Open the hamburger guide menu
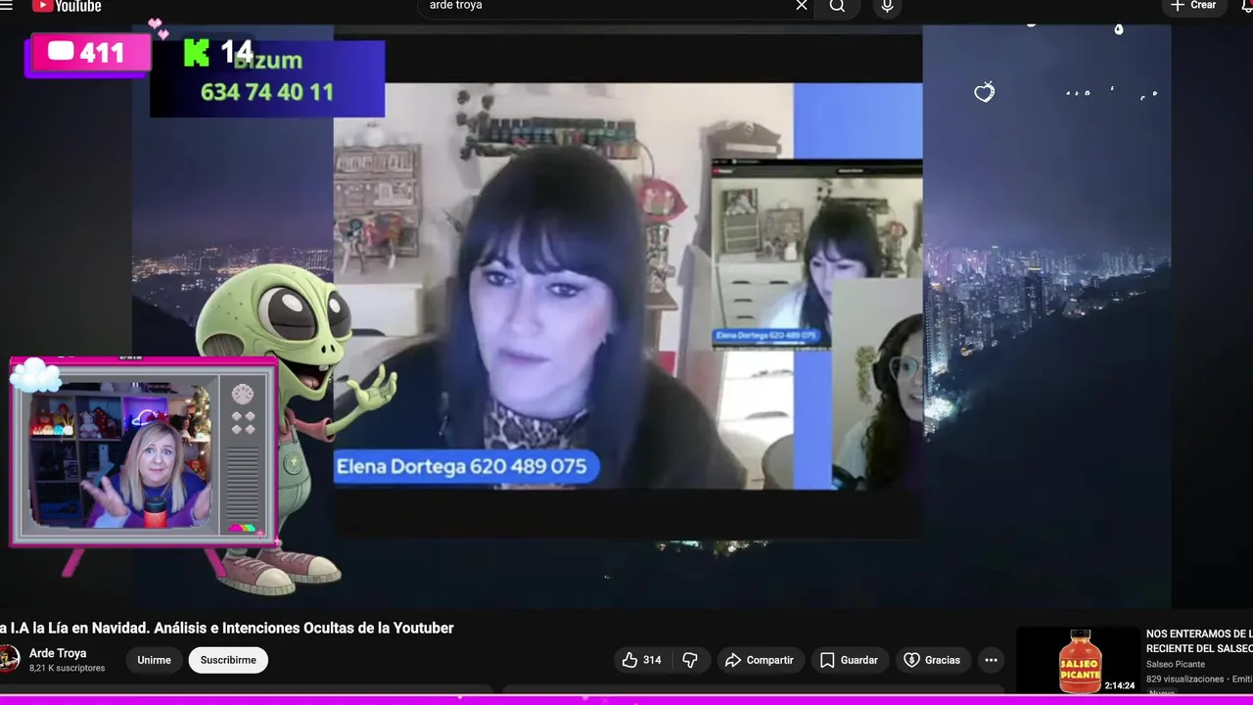 pyautogui.click(x=7, y=5)
